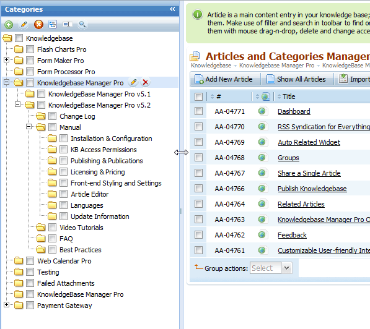The width and height of the screenshot is (370, 329).
Task: Click globe status icon for AA-04766
Action: (262, 188)
